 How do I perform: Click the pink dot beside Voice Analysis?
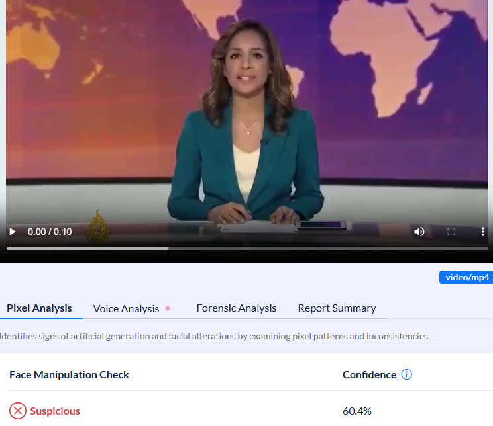168,308
